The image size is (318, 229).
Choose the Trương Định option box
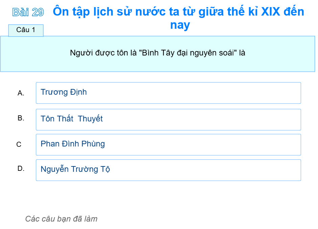pos(168,92)
